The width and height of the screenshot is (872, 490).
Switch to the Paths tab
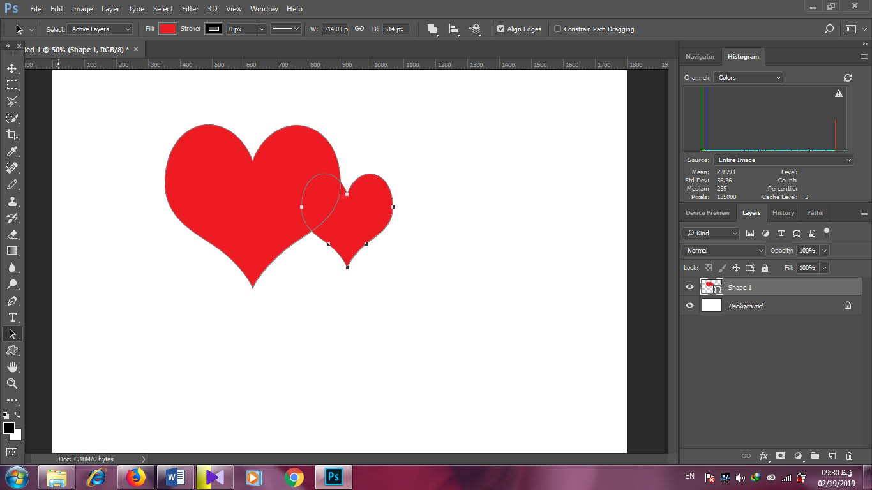click(x=815, y=212)
